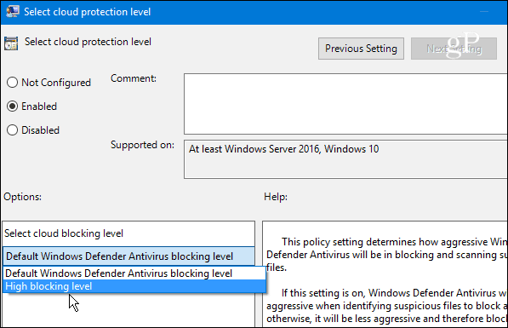Click the Help section label
Image resolution: width=508 pixels, height=328 pixels.
point(276,197)
